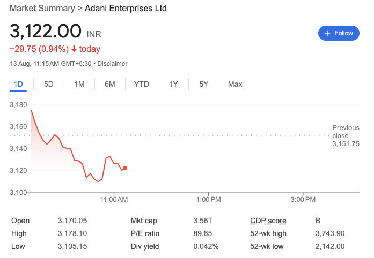Show the 6M chart range
374x258 pixels.
(x=110, y=84)
